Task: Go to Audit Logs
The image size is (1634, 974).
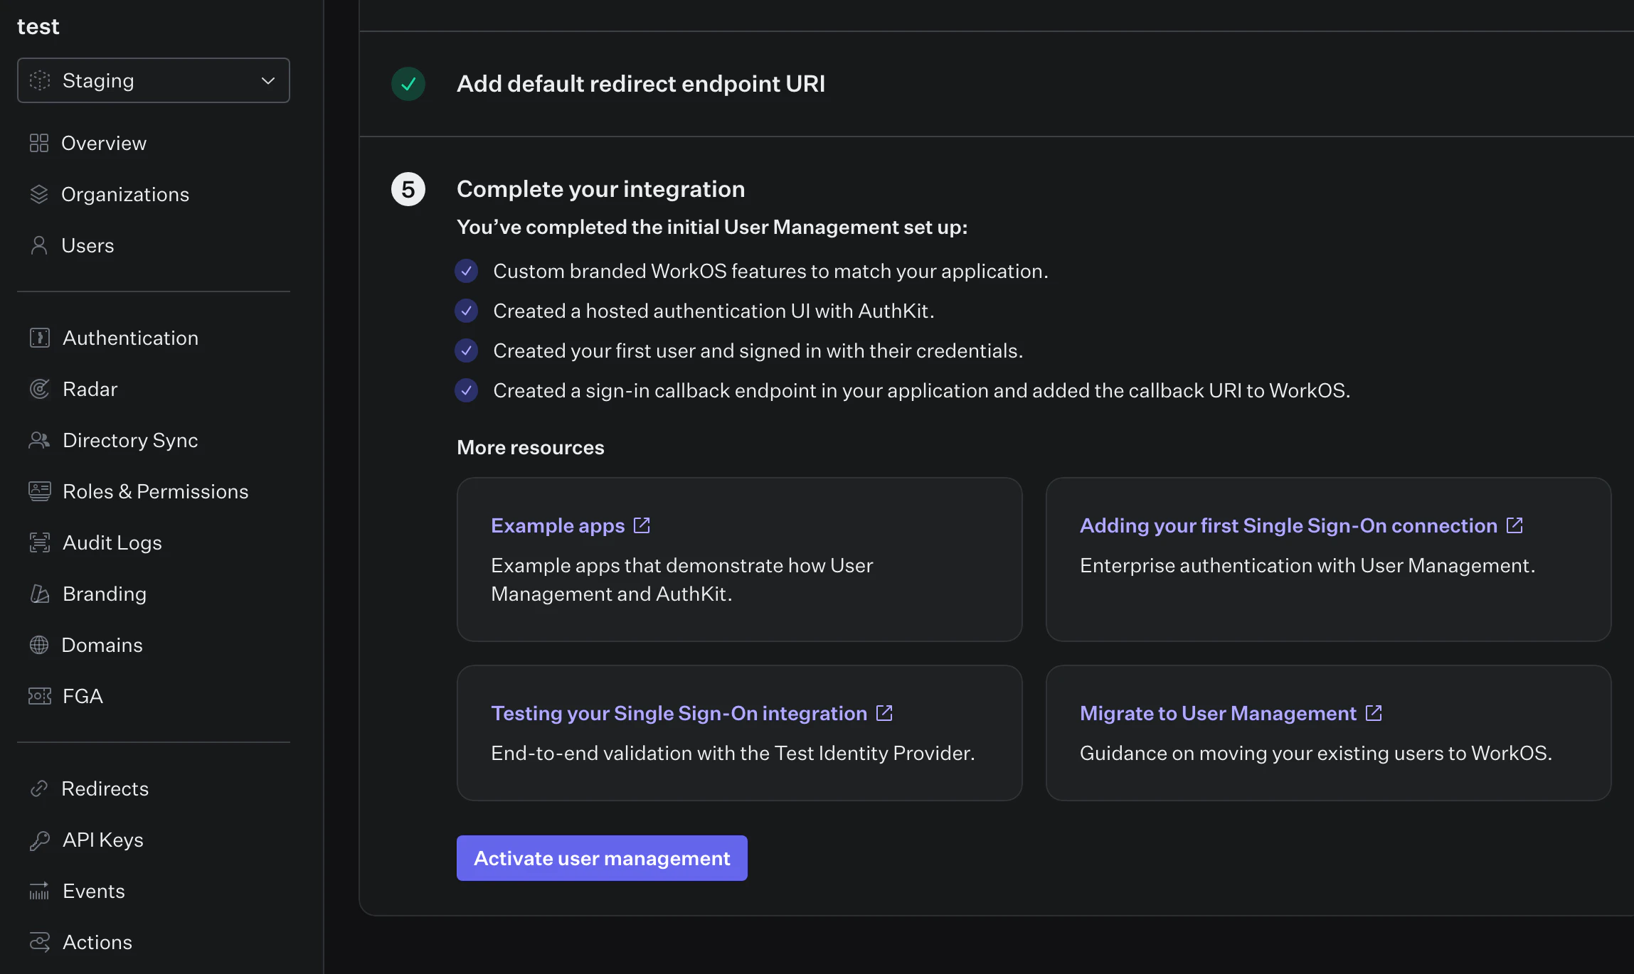Action: click(x=112, y=542)
